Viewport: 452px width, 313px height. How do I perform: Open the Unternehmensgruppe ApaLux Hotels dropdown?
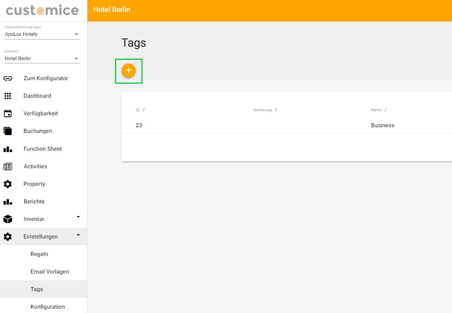tap(42, 34)
